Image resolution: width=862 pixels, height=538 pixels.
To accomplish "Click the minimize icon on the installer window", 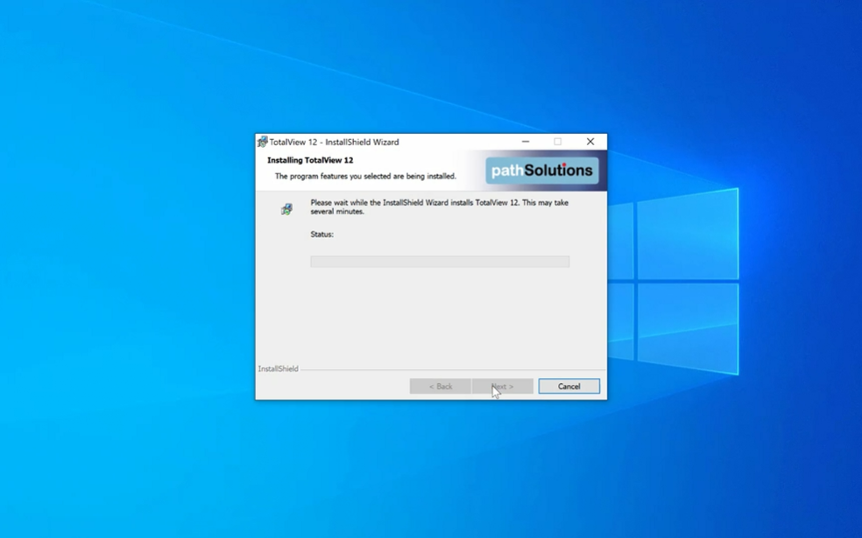I will pos(526,141).
